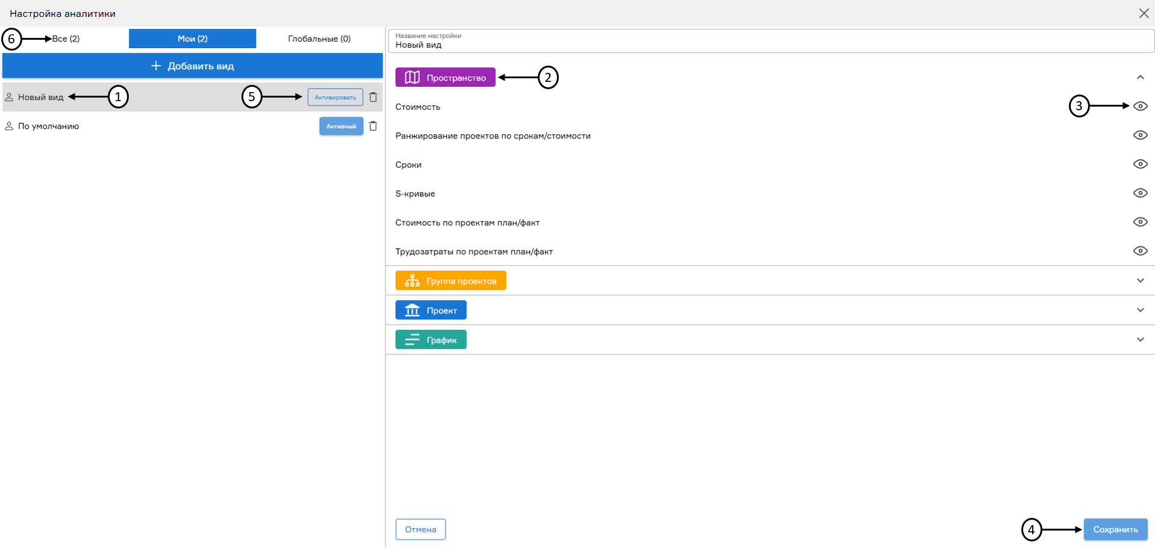
Task: Hide the S-кривые chart
Action: (x=1141, y=193)
